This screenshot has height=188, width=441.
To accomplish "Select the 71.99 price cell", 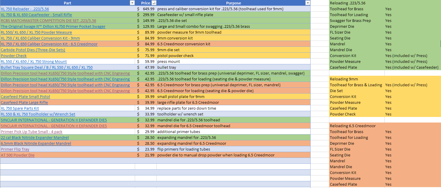I will (x=146, y=56).
